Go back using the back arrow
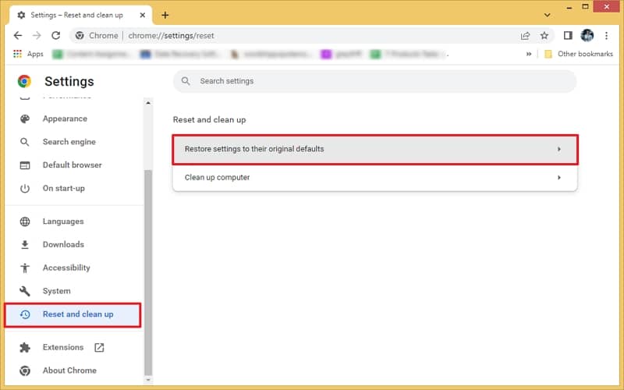 18,35
